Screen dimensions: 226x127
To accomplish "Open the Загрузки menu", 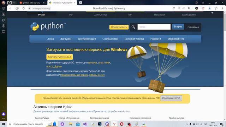I will click(x=66, y=39).
